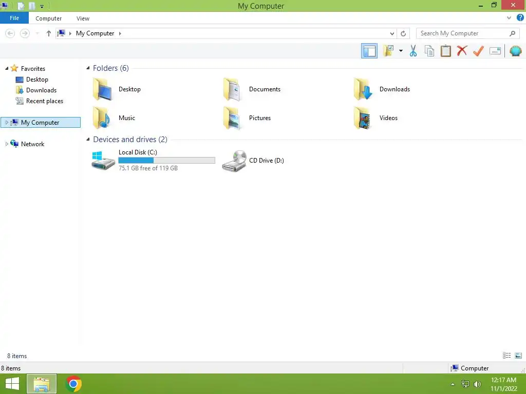
Task: Select the Local Disk (C:) drive icon
Action: pos(103,160)
